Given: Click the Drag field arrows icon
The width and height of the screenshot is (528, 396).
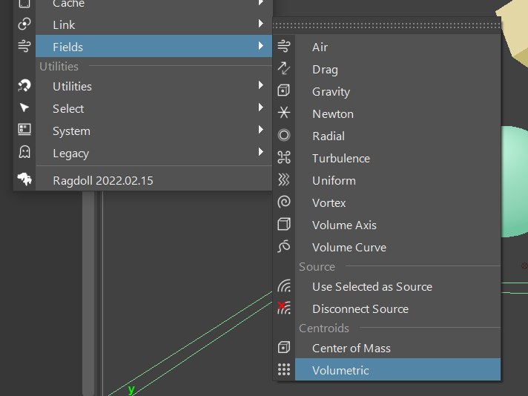Looking at the screenshot, I should tap(283, 69).
